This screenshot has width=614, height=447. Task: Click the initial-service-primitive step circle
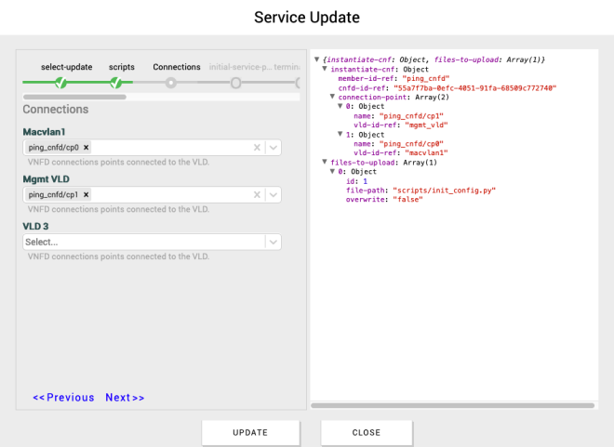pyautogui.click(x=236, y=83)
